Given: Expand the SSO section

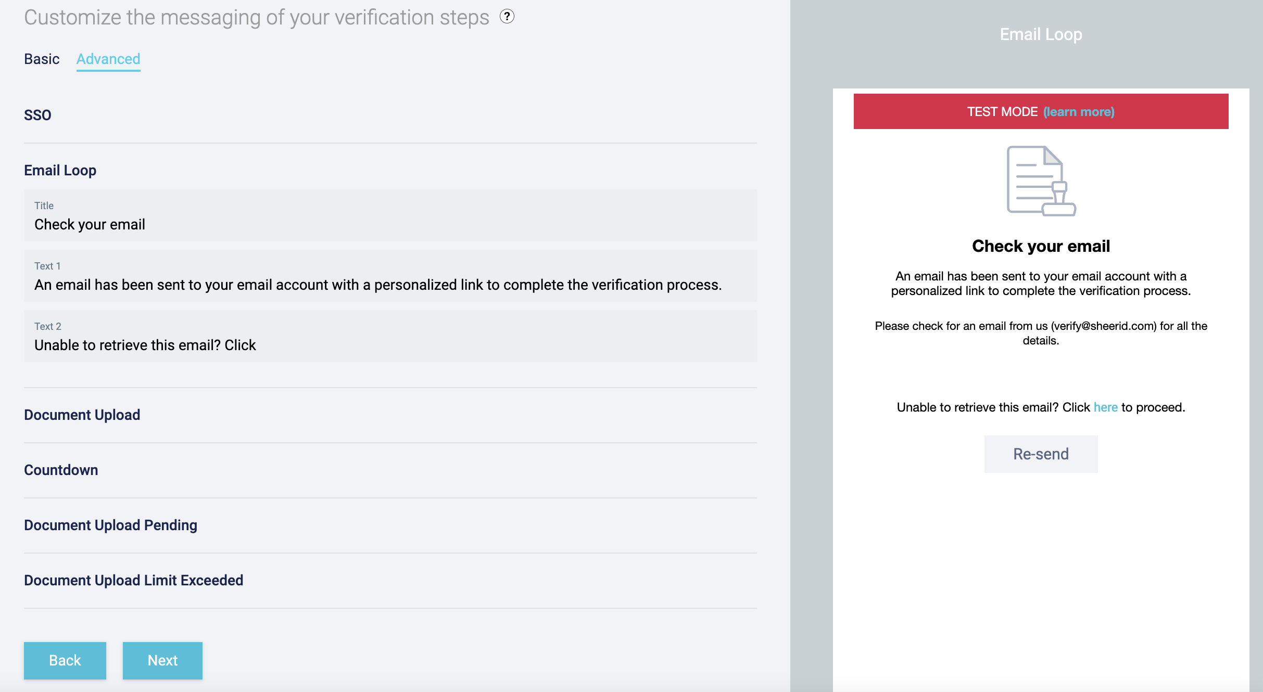Looking at the screenshot, I should pyautogui.click(x=37, y=115).
